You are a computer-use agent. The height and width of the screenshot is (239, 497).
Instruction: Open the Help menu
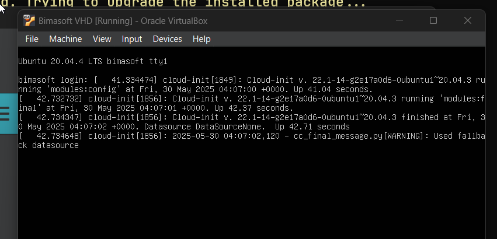click(201, 39)
